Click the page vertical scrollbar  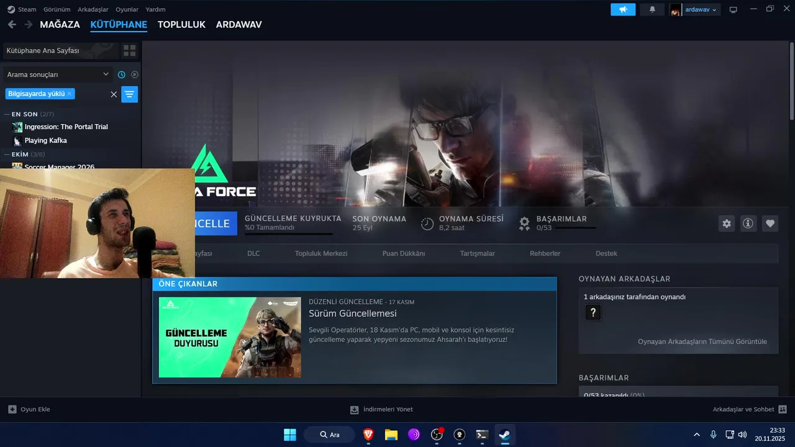pos(791,83)
